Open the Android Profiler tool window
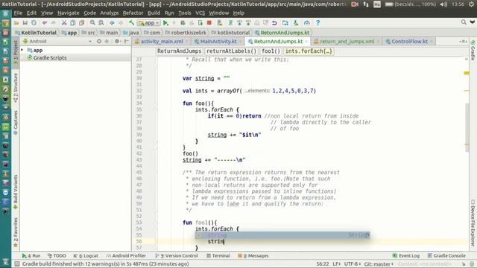477x268 pixels. coord(126,256)
